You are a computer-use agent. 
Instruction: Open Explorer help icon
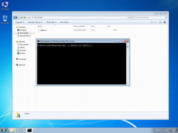click(164, 22)
